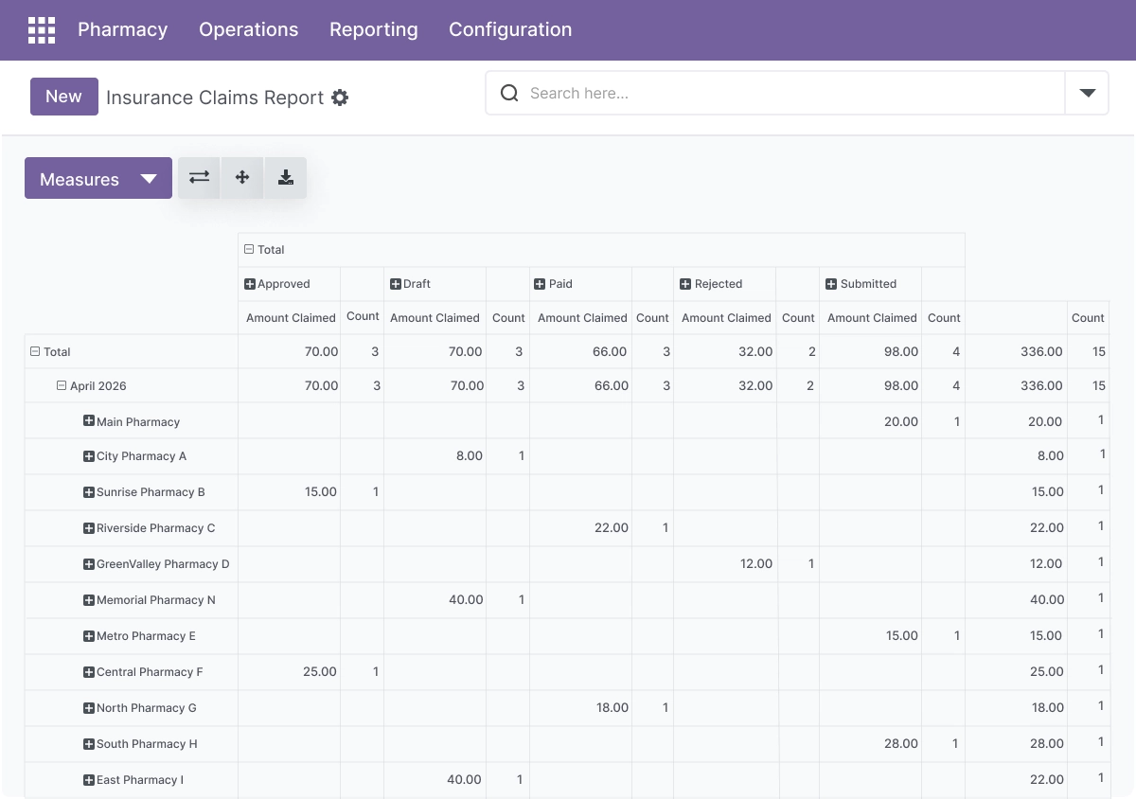Download the pivot table as spreadsheet

(x=286, y=178)
